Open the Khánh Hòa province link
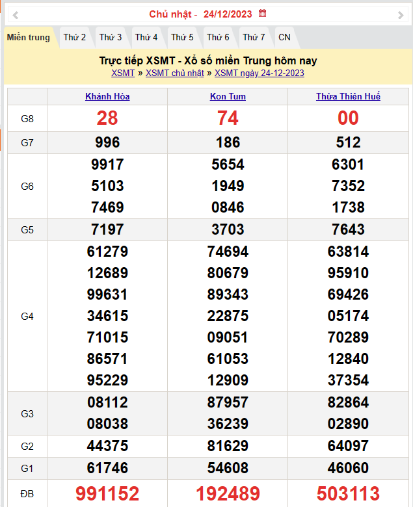The image size is (413, 507). [107, 96]
